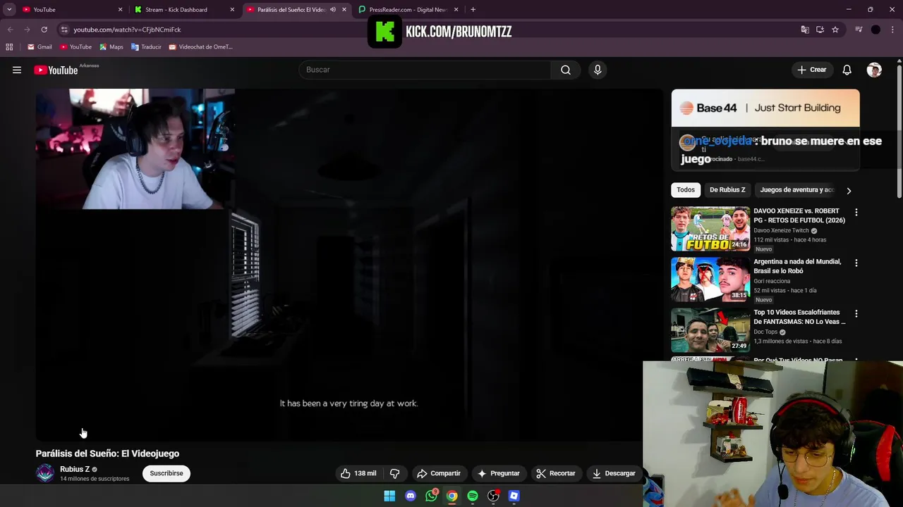Select the Todos filter chip

pyautogui.click(x=686, y=190)
